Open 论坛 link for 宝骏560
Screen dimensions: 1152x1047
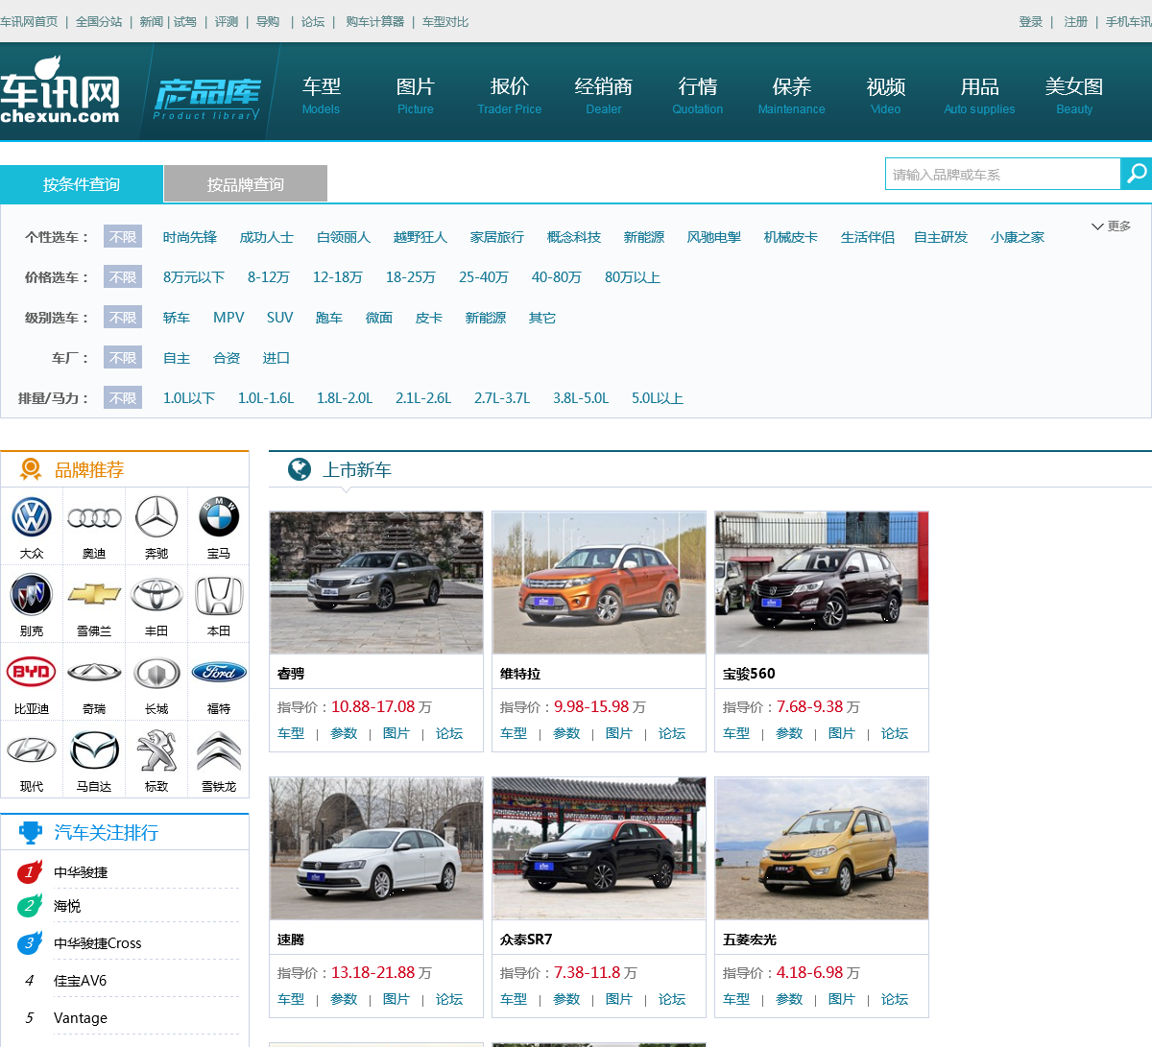tap(895, 733)
